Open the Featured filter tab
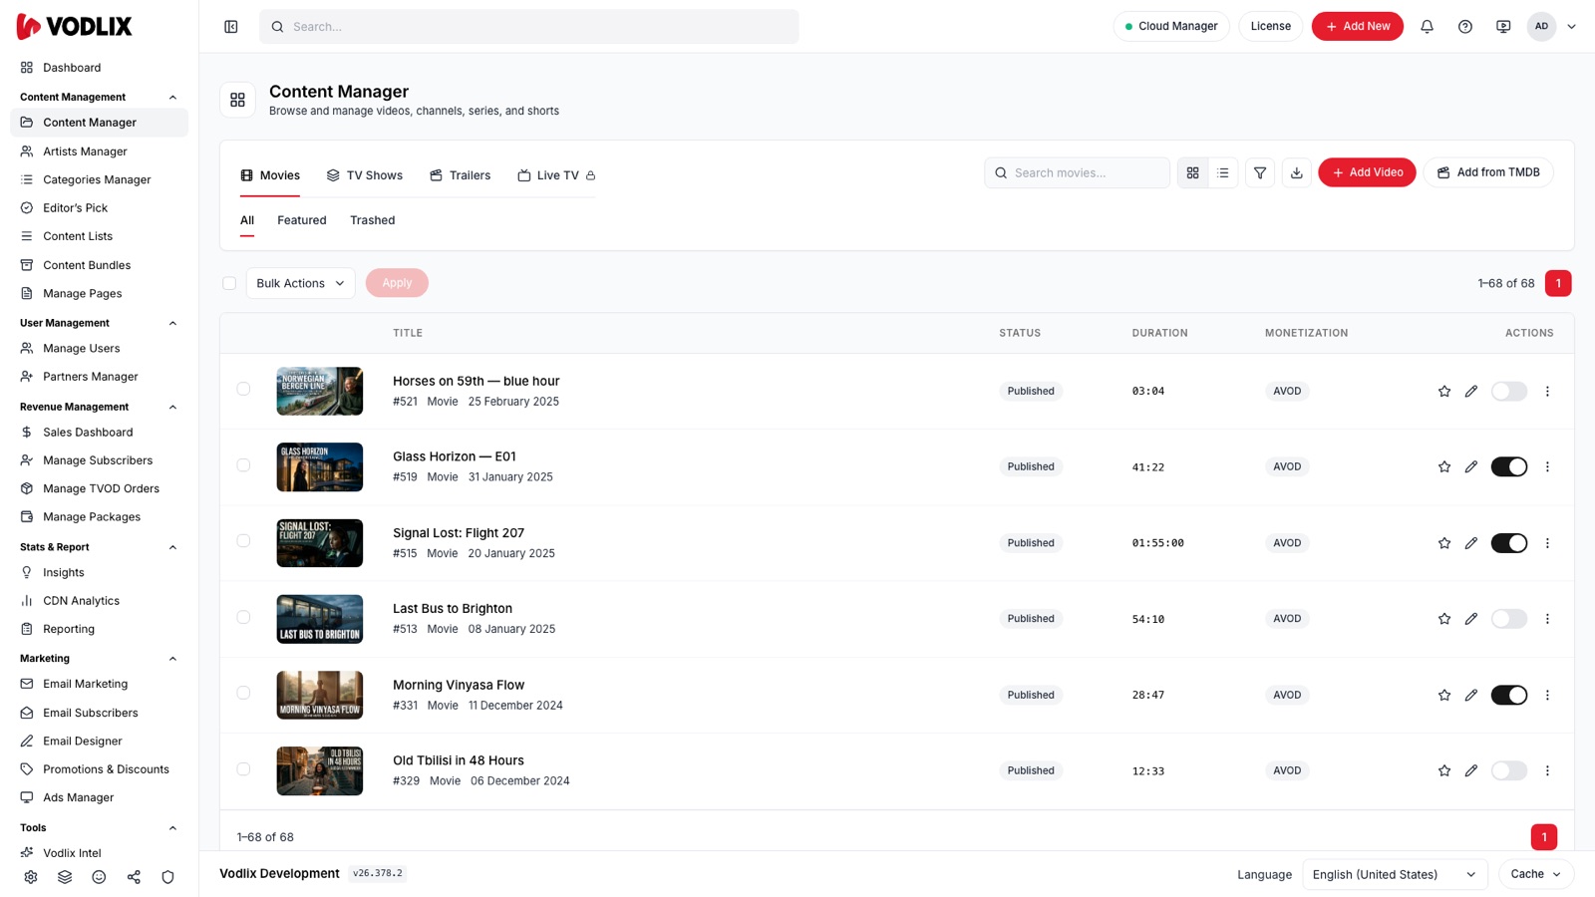This screenshot has width=1595, height=897. (x=302, y=220)
